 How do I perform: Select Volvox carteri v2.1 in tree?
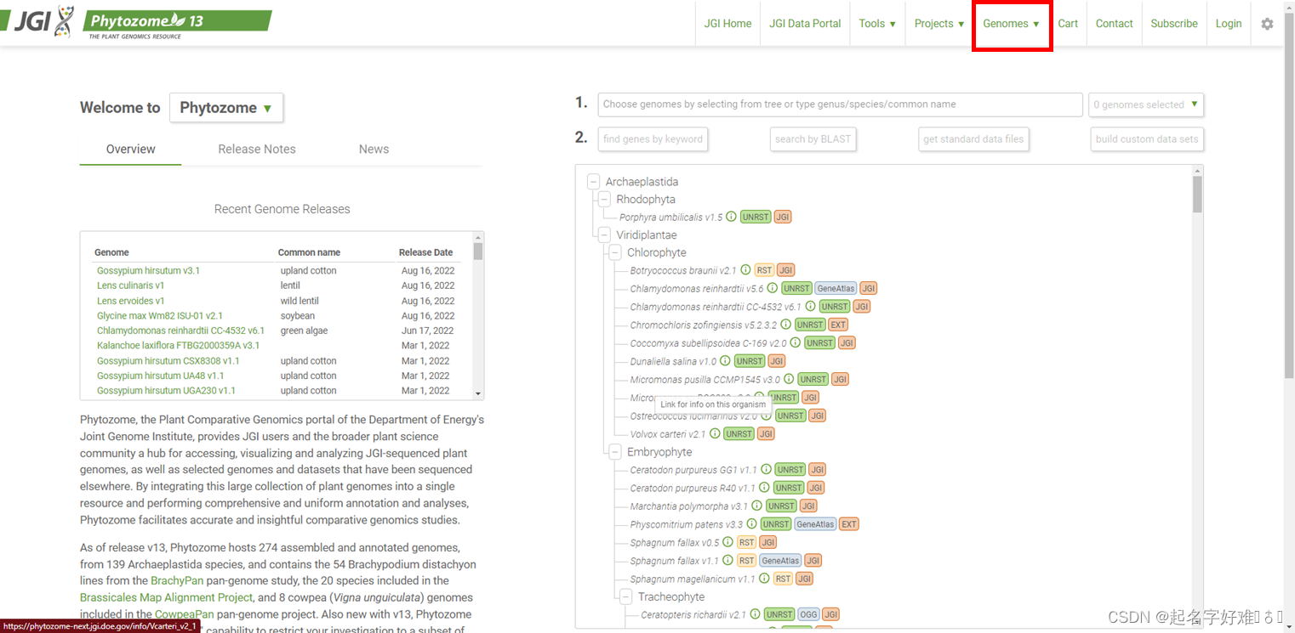(668, 434)
